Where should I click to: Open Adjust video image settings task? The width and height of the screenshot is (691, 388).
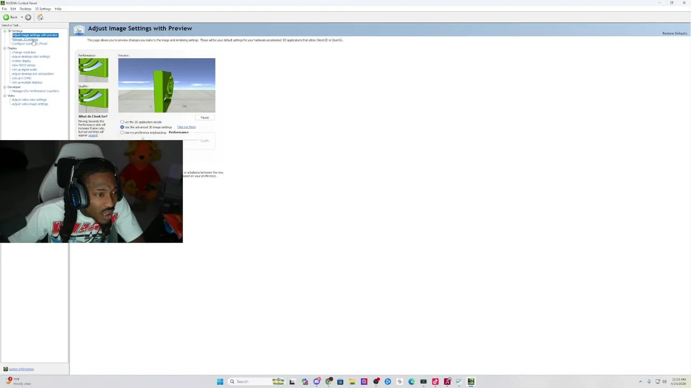tap(30, 104)
